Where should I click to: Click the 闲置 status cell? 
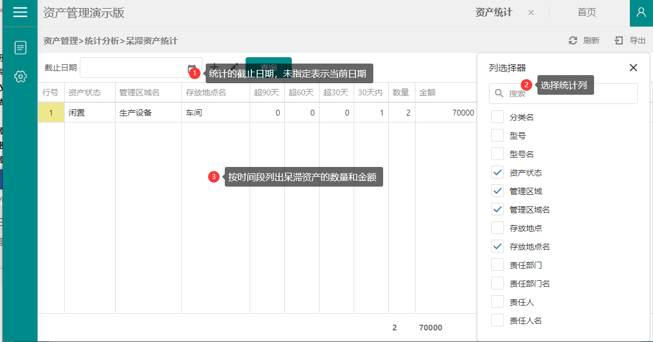coord(90,113)
